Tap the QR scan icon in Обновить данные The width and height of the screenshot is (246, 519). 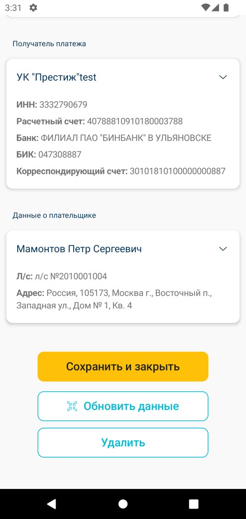coord(72,406)
